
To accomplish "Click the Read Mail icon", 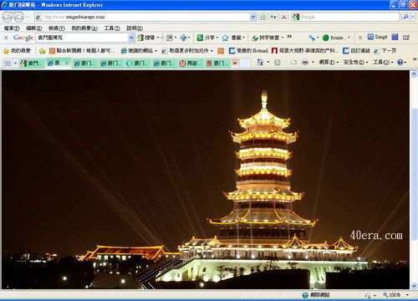I will (x=293, y=63).
